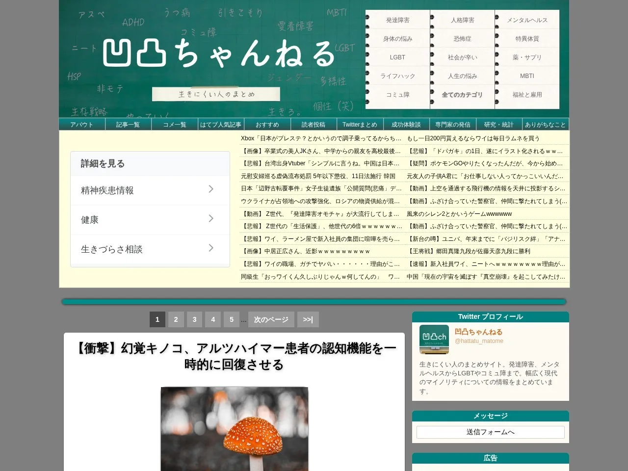Image resolution: width=628 pixels, height=471 pixels.
Task: Open the red mushroom article image
Action: (x=235, y=429)
